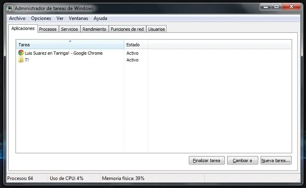Click the Google Chrome icon in task list
The width and height of the screenshot is (306, 188).
point(21,53)
